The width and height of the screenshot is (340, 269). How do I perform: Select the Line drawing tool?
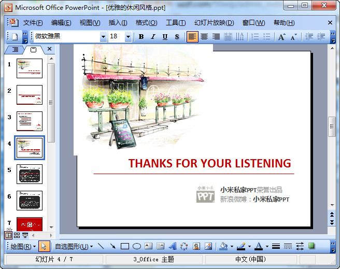tap(101, 246)
